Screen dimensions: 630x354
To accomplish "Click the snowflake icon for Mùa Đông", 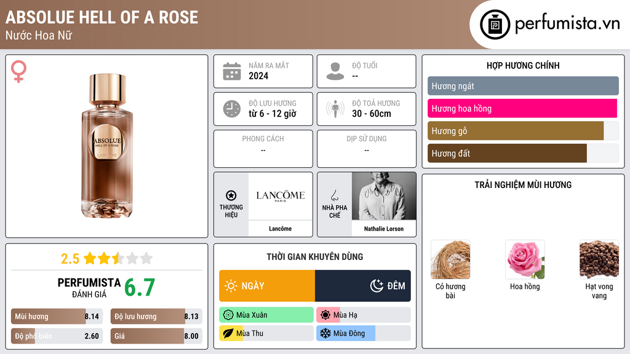I will pos(325,333).
